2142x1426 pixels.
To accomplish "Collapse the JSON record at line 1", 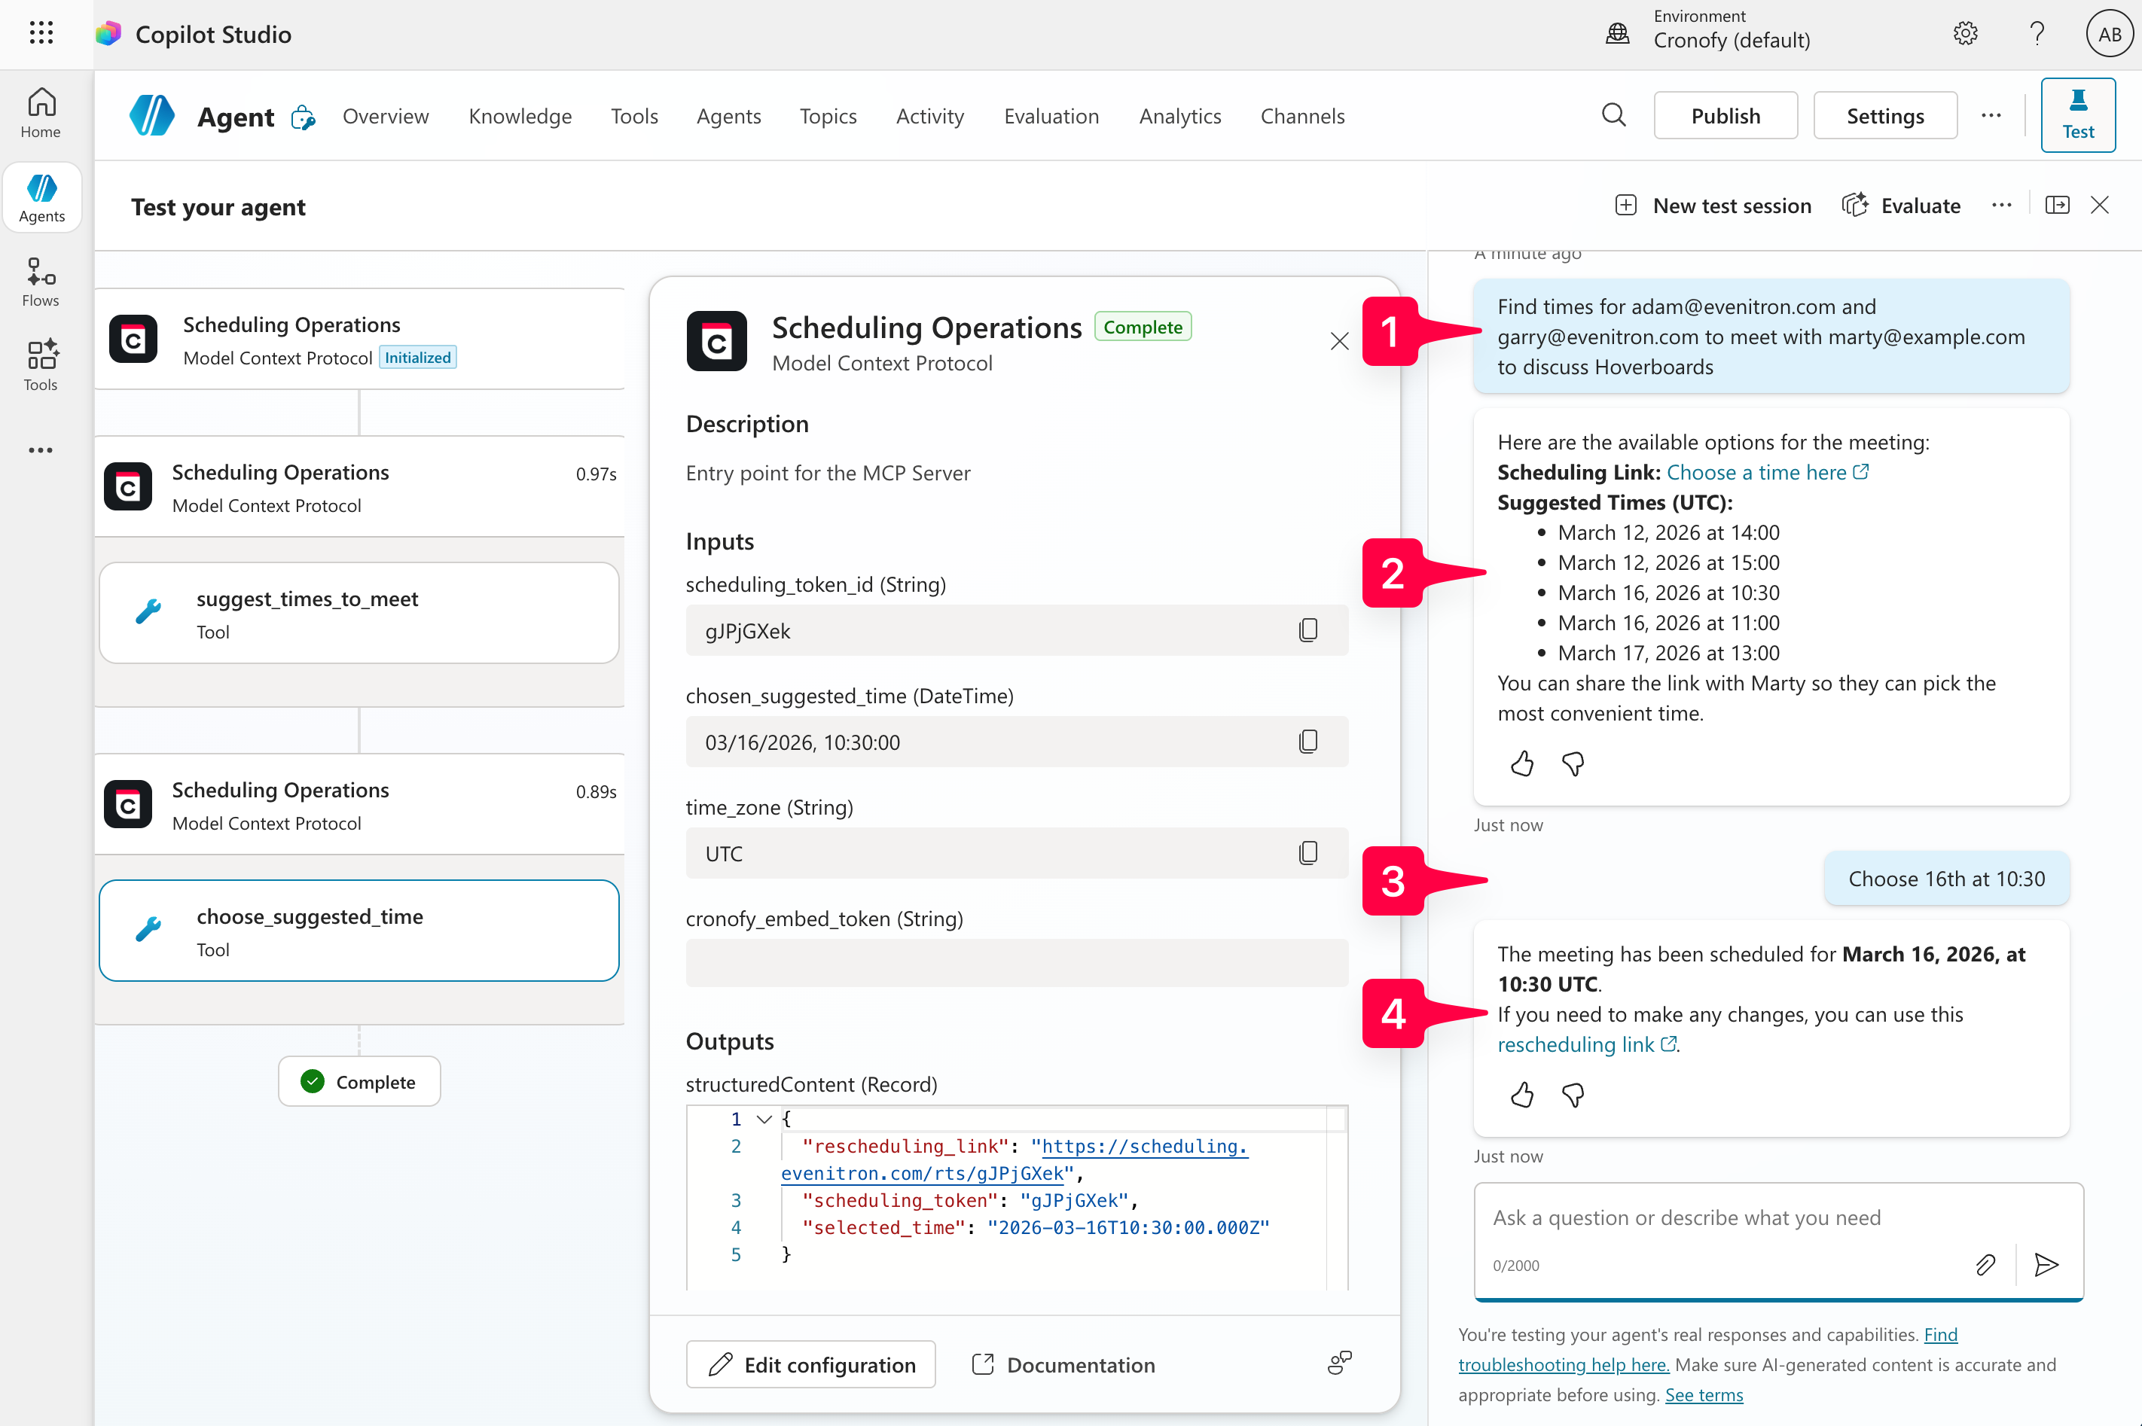I will click(764, 1119).
